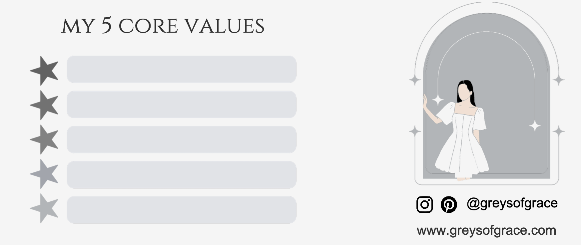Image resolution: width=581 pixels, height=245 pixels.
Task: Click into the third core value field
Action: tap(182, 139)
